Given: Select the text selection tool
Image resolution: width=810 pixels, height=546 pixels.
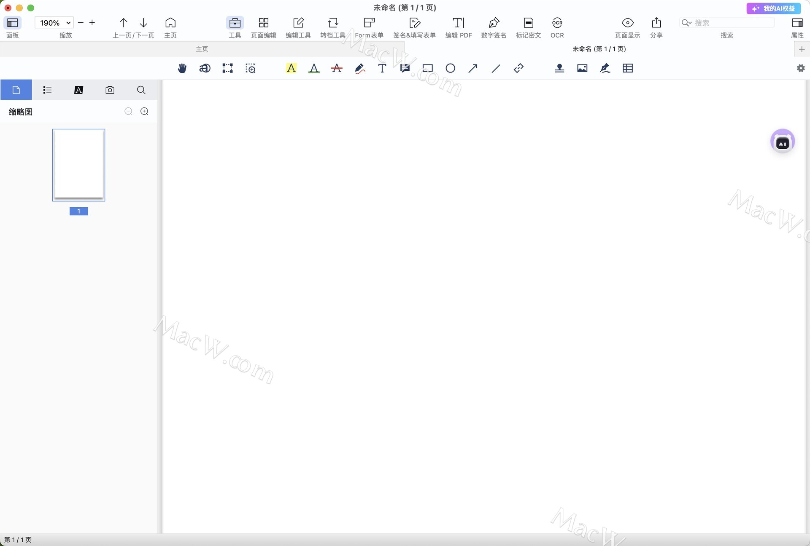Looking at the screenshot, I should (205, 68).
